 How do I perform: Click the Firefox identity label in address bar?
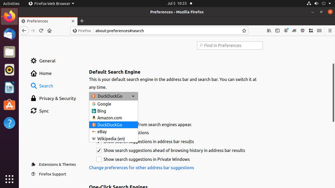82,31
